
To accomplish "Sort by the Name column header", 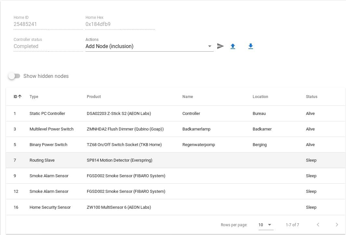I will click(x=188, y=97).
